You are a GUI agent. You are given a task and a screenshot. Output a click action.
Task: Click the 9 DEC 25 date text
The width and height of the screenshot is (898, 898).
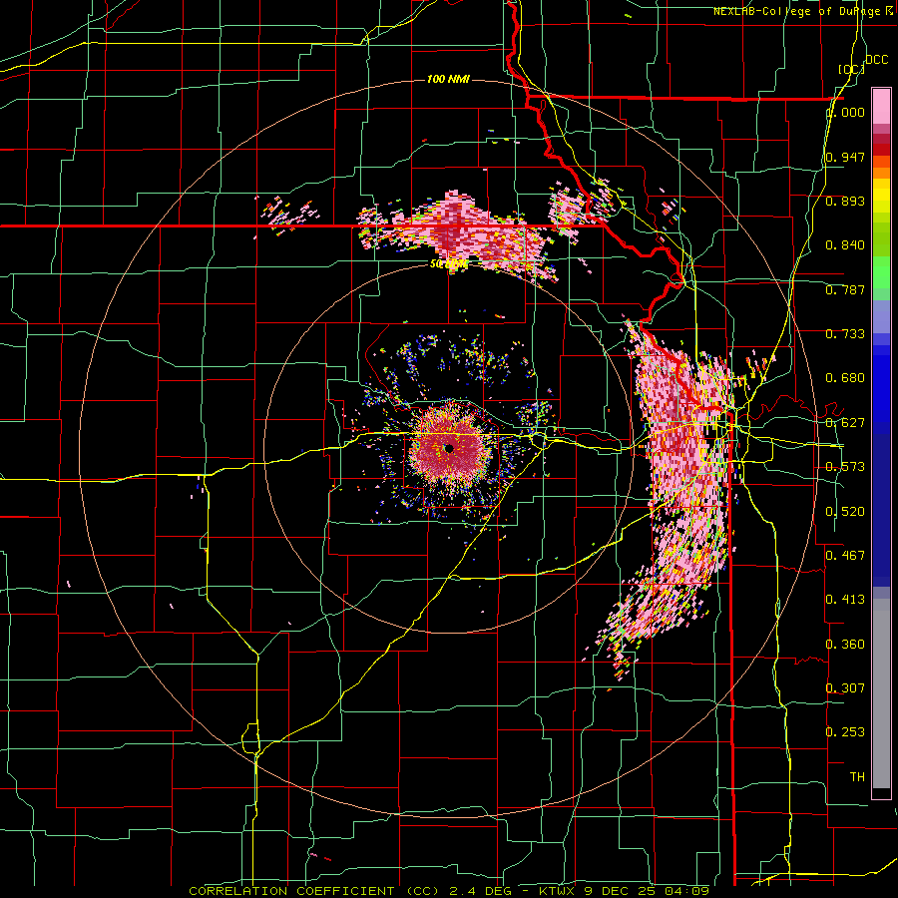(620, 891)
